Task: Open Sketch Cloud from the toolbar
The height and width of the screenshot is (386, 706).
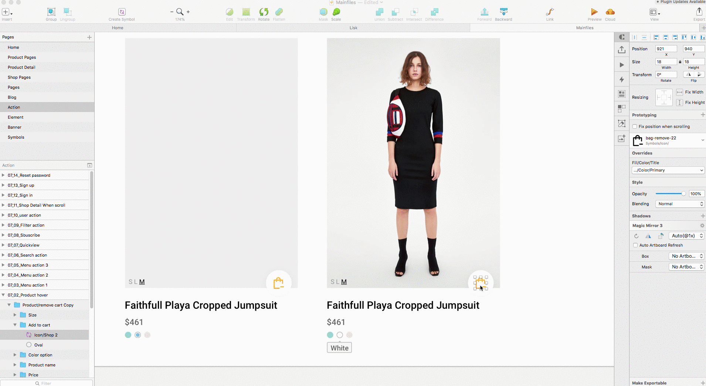Action: [611, 12]
